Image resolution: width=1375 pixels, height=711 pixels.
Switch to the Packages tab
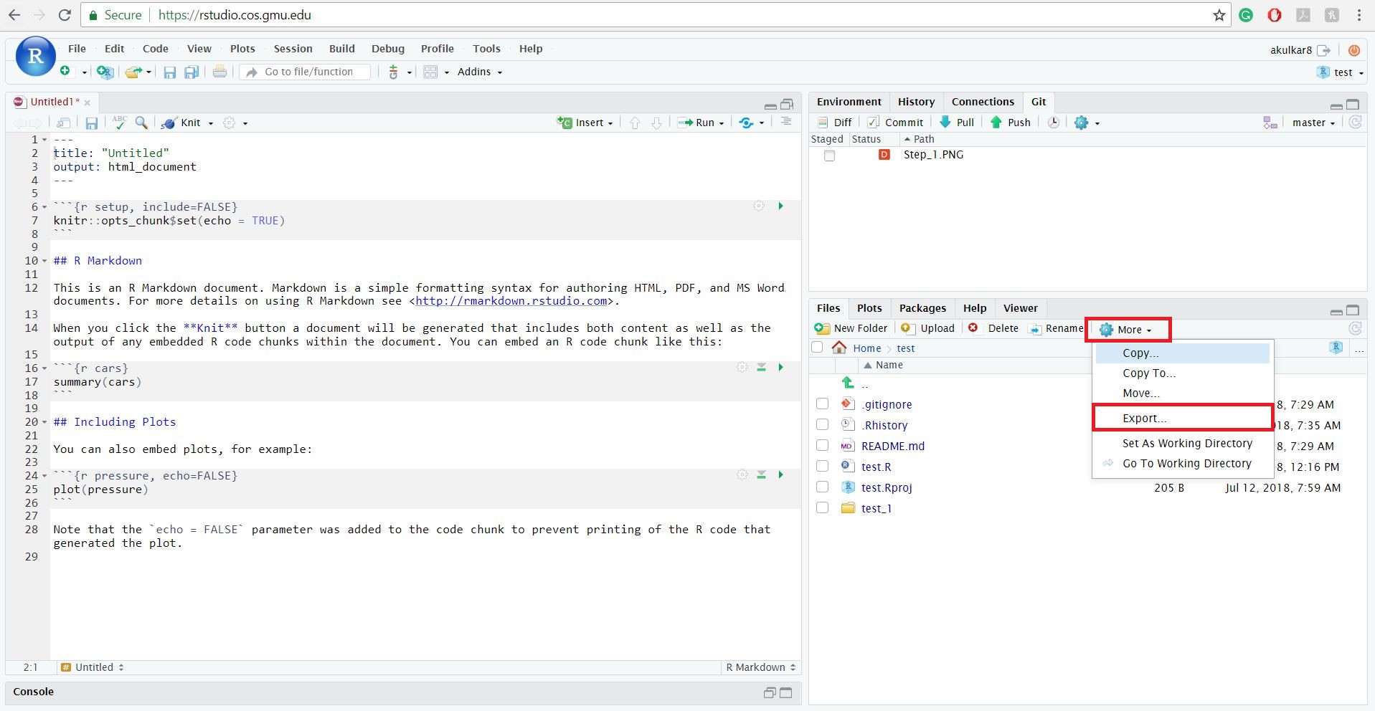(922, 308)
